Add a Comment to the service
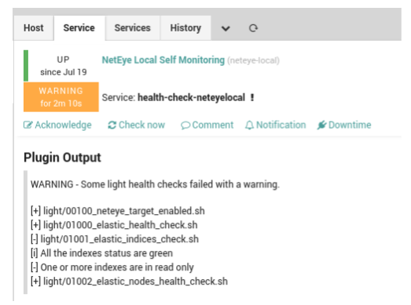The image size is (411, 305). point(207,125)
